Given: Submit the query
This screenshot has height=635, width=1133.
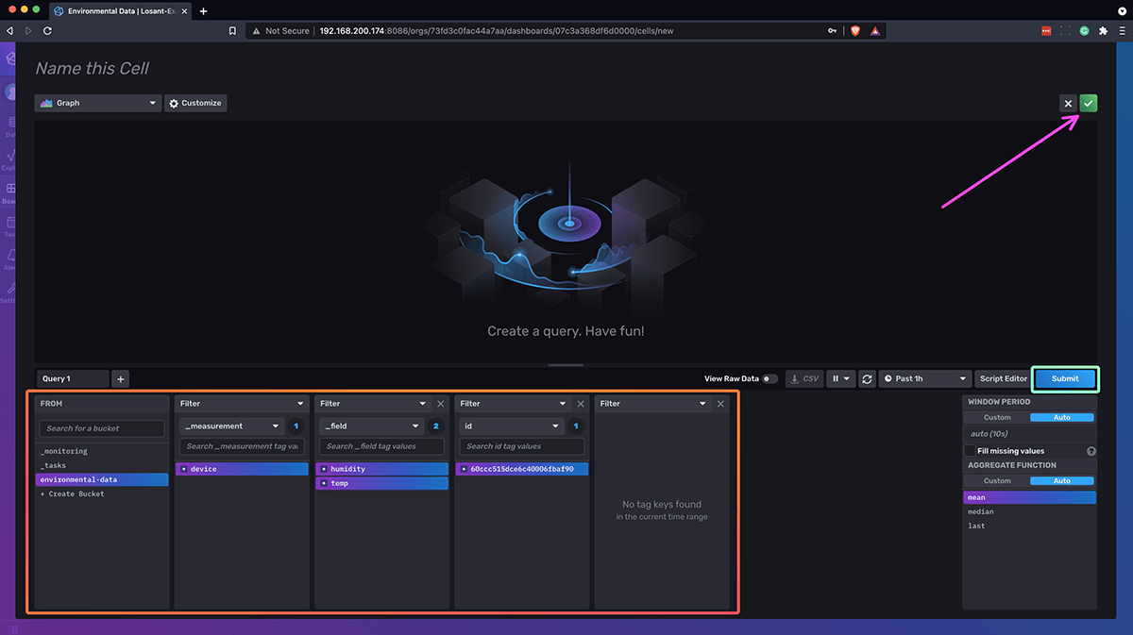Looking at the screenshot, I should [1064, 378].
